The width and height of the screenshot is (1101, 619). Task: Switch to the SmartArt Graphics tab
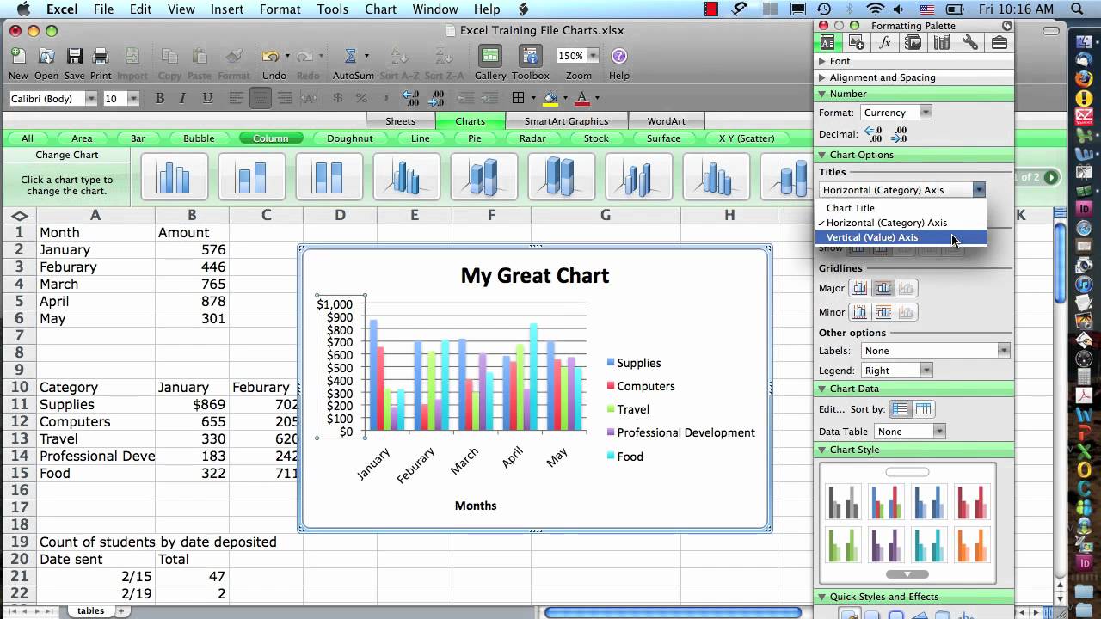tap(567, 120)
